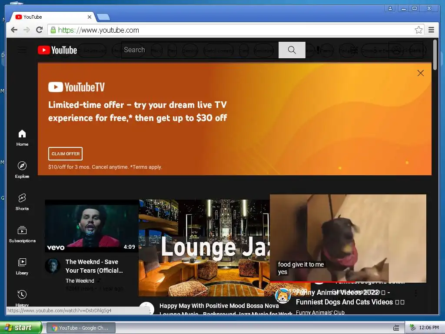
Task: Open the Windows Start menu
Action: click(21, 327)
